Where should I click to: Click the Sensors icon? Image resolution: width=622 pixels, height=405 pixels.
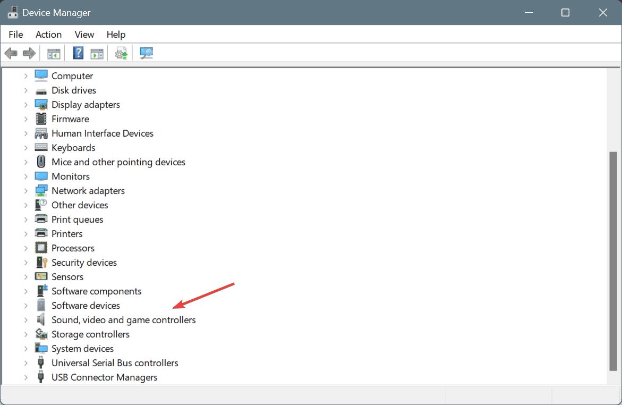click(41, 276)
